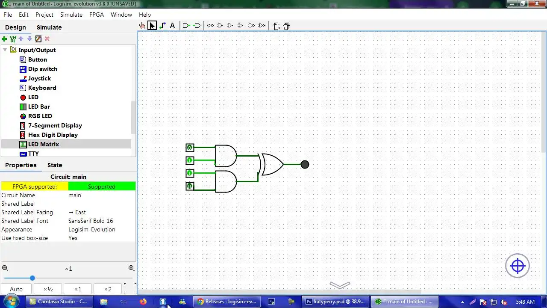Screen dimensions: 547x308
Task: Open the FPGA menu
Action: pyautogui.click(x=97, y=15)
